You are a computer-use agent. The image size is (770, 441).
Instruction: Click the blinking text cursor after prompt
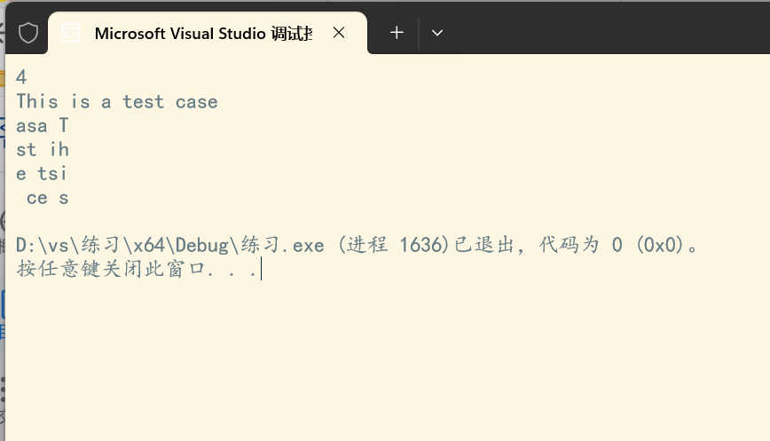262,269
